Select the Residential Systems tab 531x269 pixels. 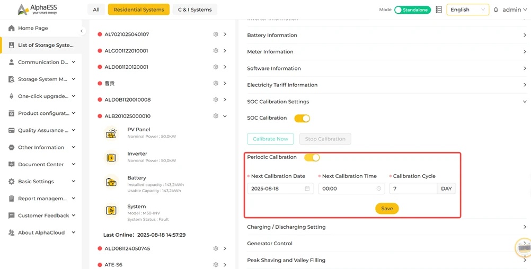(138, 10)
